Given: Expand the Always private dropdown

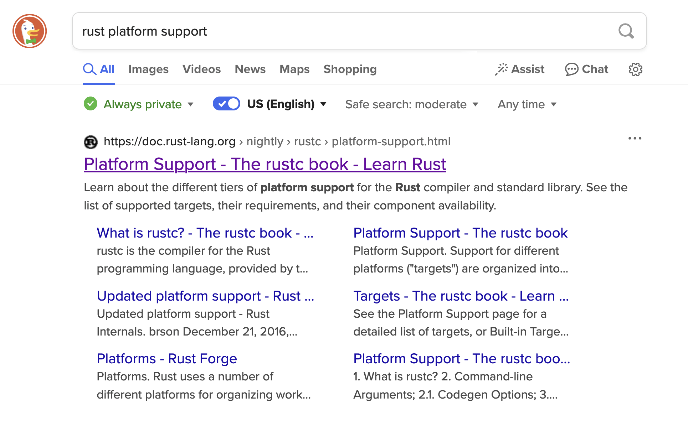Looking at the screenshot, I should pyautogui.click(x=190, y=104).
